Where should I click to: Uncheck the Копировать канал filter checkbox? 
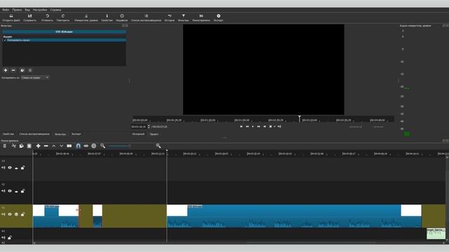[5, 41]
